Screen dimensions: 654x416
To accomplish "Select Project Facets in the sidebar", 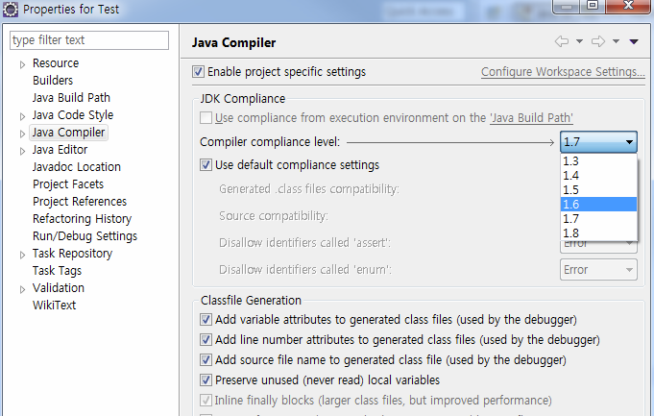I will coord(67,184).
